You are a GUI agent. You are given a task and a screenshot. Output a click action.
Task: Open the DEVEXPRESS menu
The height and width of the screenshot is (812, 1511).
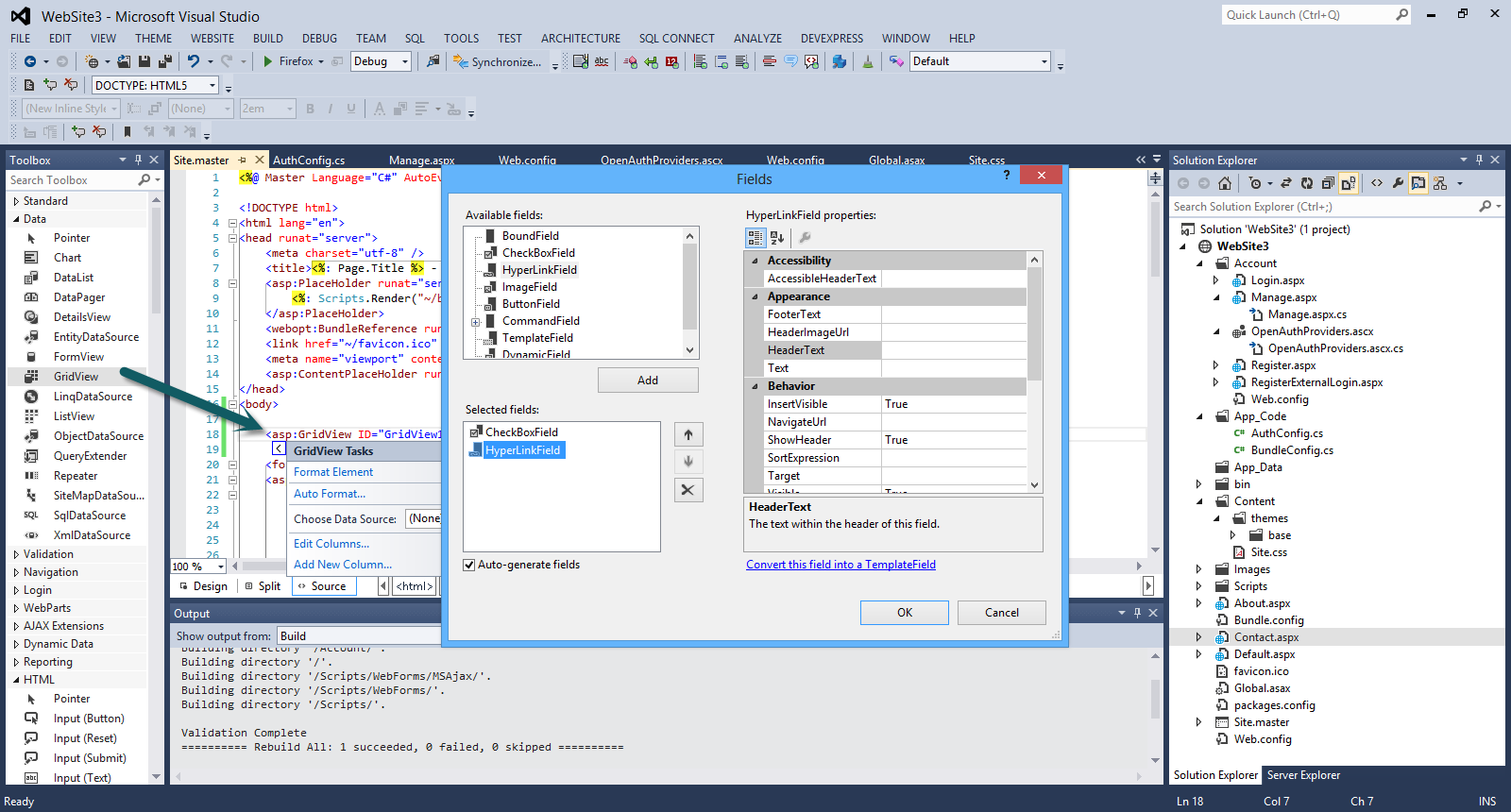point(832,39)
